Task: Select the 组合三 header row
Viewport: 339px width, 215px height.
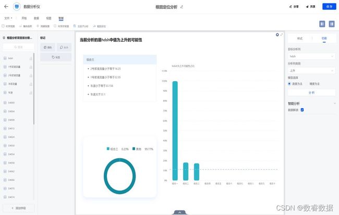Action: [120, 59]
